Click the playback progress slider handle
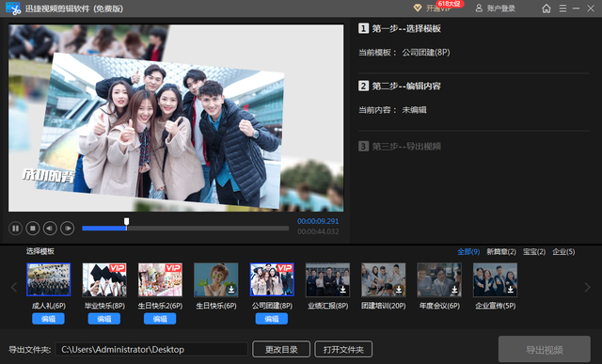The height and width of the screenshot is (364, 602). pos(126,222)
